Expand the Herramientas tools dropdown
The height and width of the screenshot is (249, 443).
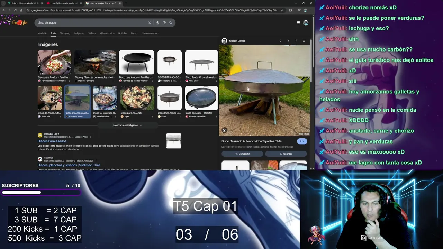pyautogui.click(x=151, y=33)
